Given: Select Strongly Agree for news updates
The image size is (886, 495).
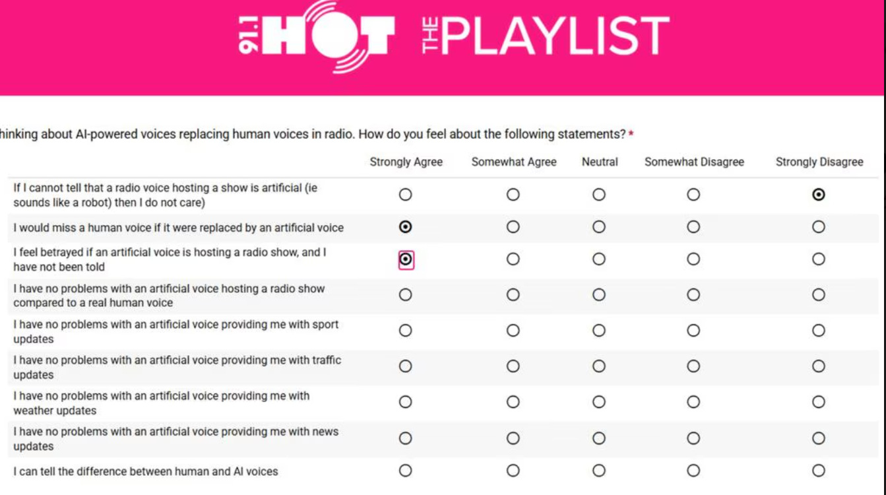Looking at the screenshot, I should pos(405,438).
